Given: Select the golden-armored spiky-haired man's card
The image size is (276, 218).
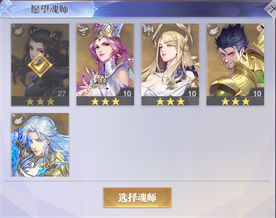Looking at the screenshot, I should coord(236,64).
